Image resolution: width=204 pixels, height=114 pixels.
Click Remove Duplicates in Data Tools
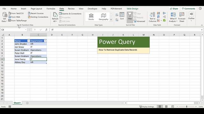158,17
